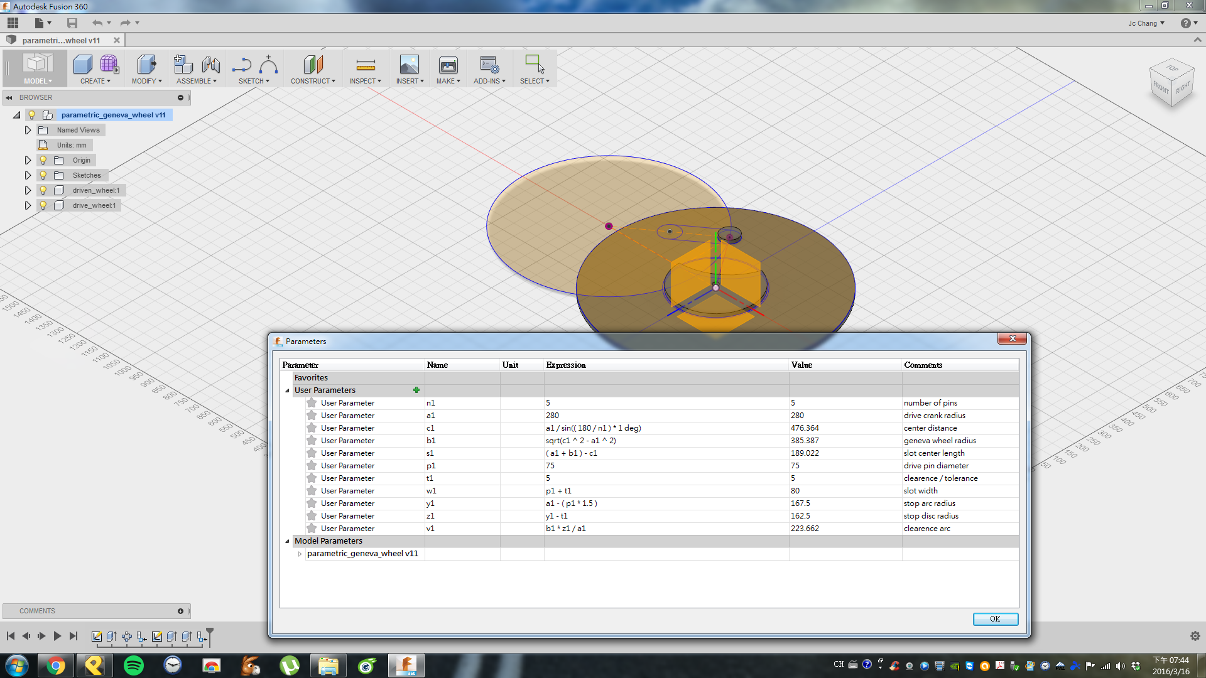The width and height of the screenshot is (1206, 678).
Task: Expand parametric_geneva_wheel v11 under Model Parameters
Action: 300,554
